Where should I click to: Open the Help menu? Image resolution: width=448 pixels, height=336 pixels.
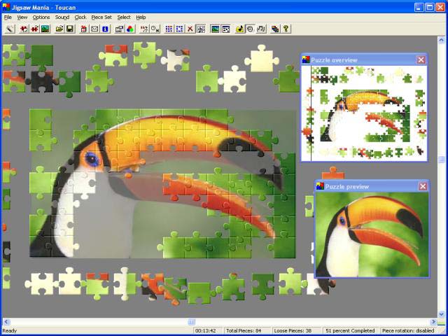coord(141,17)
